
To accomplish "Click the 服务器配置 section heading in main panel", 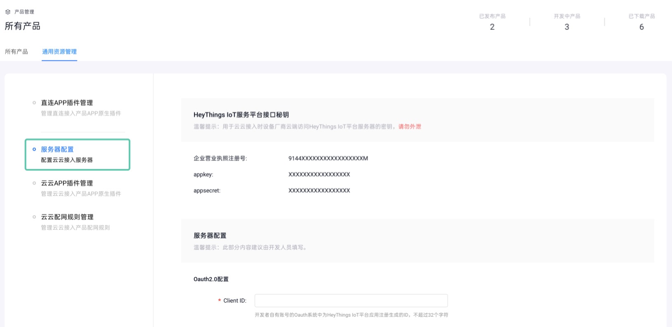I will 210,235.
